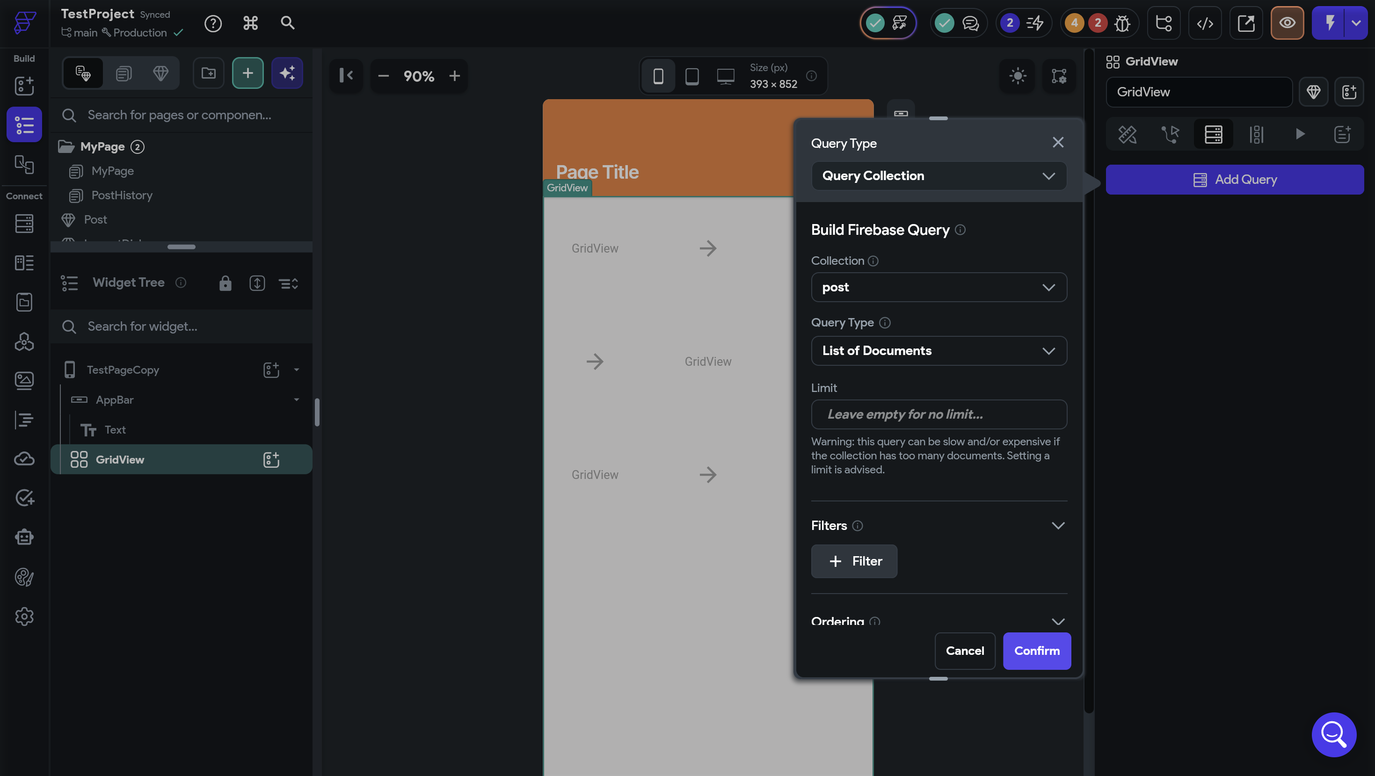The height and width of the screenshot is (776, 1375).
Task: Click the zoom in plus button
Action: pyautogui.click(x=454, y=76)
